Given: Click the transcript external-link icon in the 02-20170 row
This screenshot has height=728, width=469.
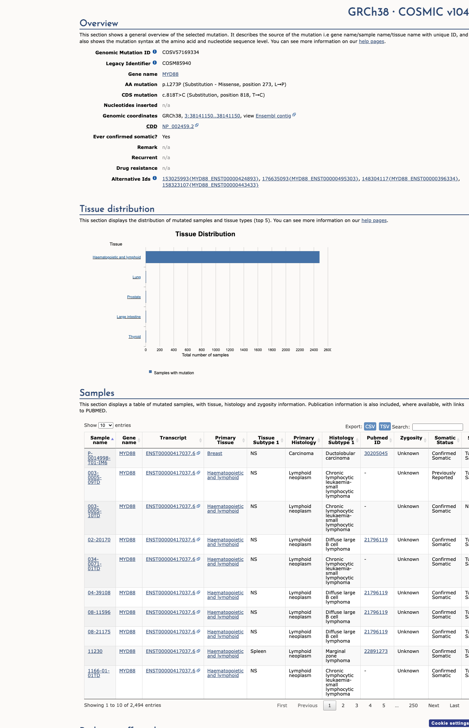Looking at the screenshot, I should tap(198, 539).
